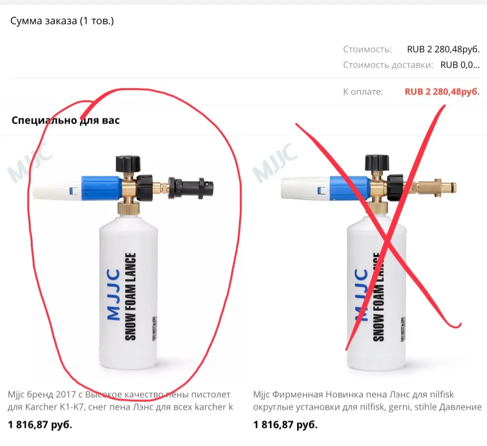Select the 1 816,87 руб. Nilfisk price

click(285, 425)
